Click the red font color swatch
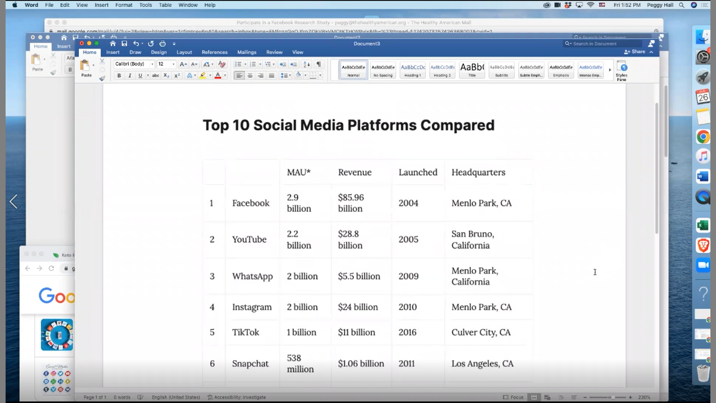 point(218,76)
